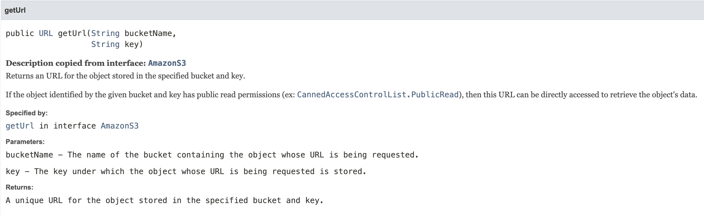704x216 pixels.
Task: Open the CannedAccessControlList.PublicRead link
Action: click(x=378, y=94)
